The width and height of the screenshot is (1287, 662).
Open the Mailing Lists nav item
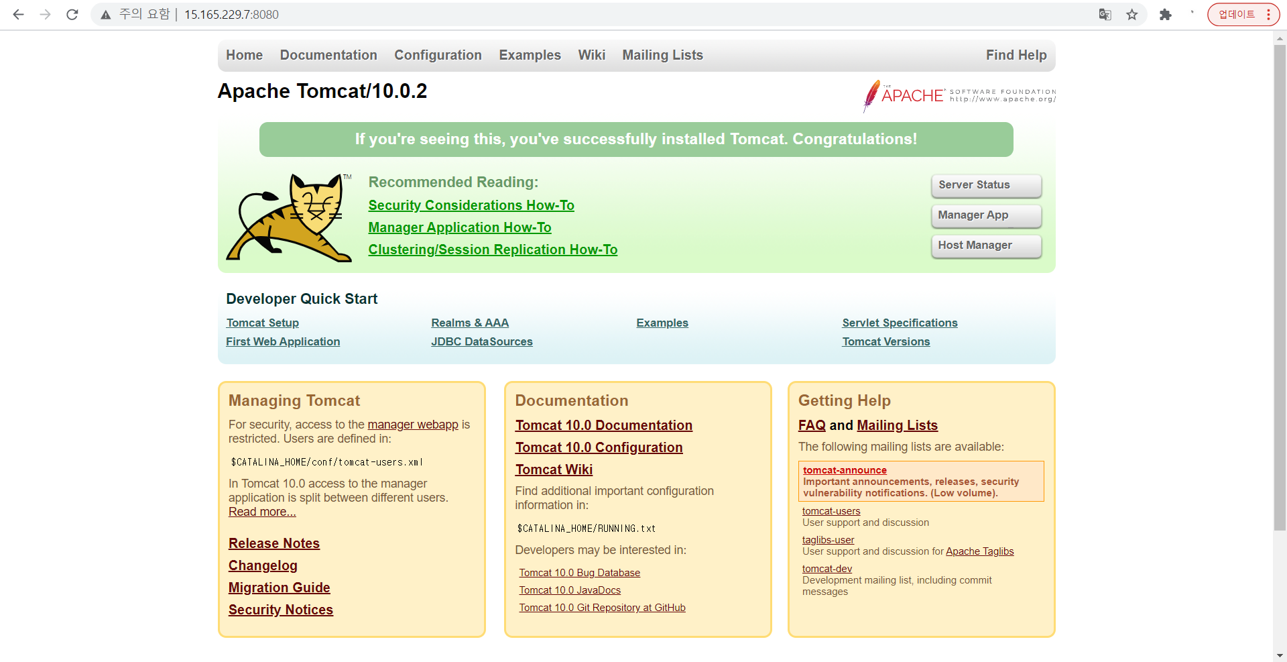tap(662, 55)
